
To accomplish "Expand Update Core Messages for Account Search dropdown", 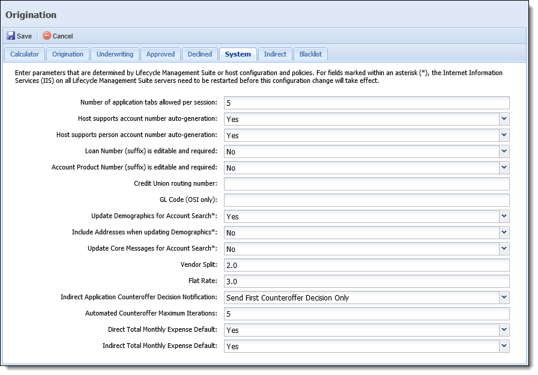I will pyautogui.click(x=504, y=249).
